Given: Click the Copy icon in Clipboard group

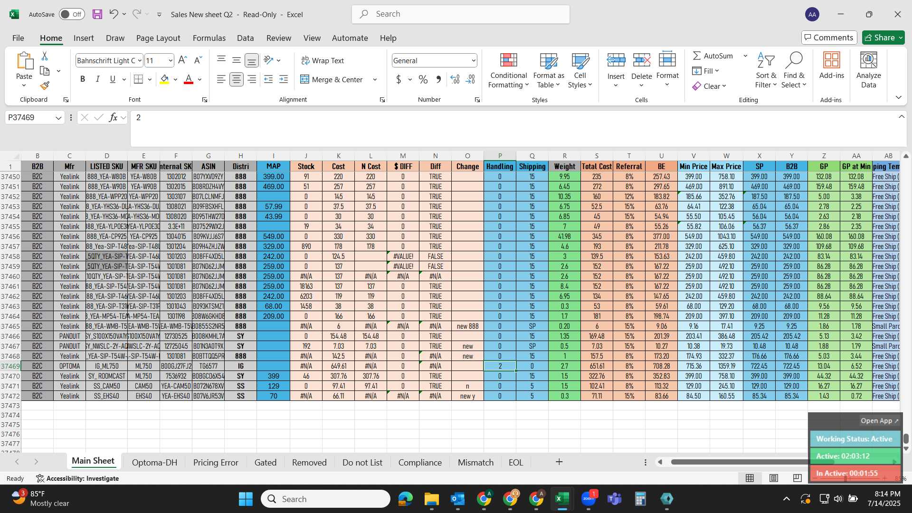Looking at the screenshot, I should pyautogui.click(x=45, y=71).
